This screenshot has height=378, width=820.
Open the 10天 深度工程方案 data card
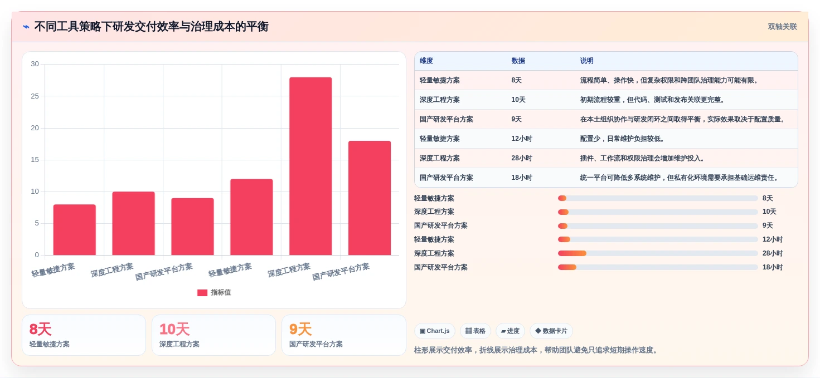tap(214, 335)
